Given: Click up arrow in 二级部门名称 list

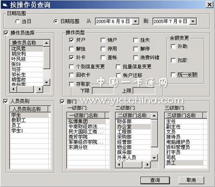Looking at the screenshot, I should 154,115.
